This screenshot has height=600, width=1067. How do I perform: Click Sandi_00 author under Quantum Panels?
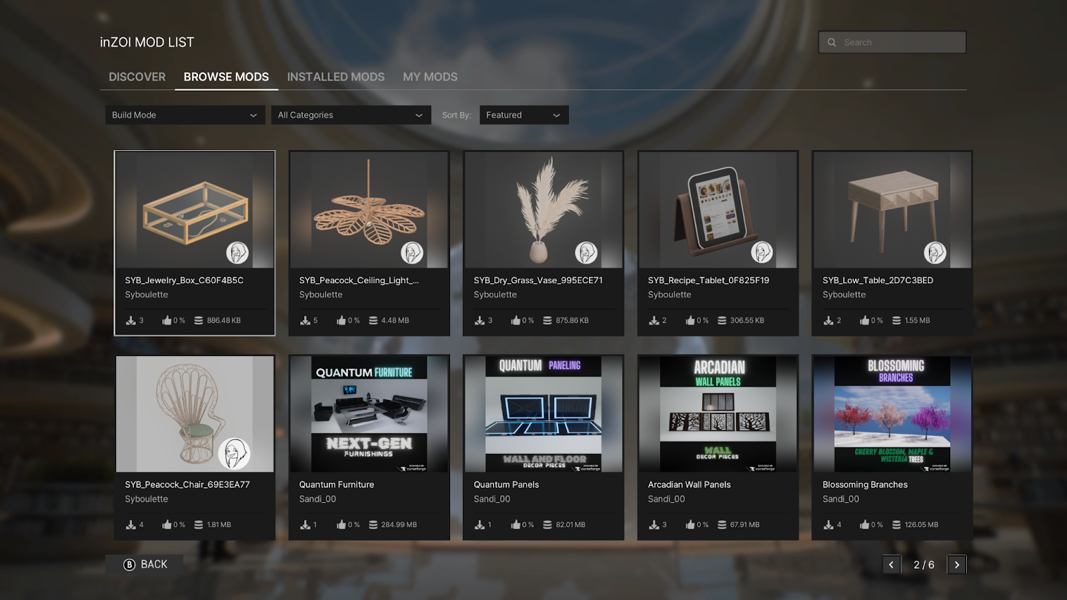[491, 499]
